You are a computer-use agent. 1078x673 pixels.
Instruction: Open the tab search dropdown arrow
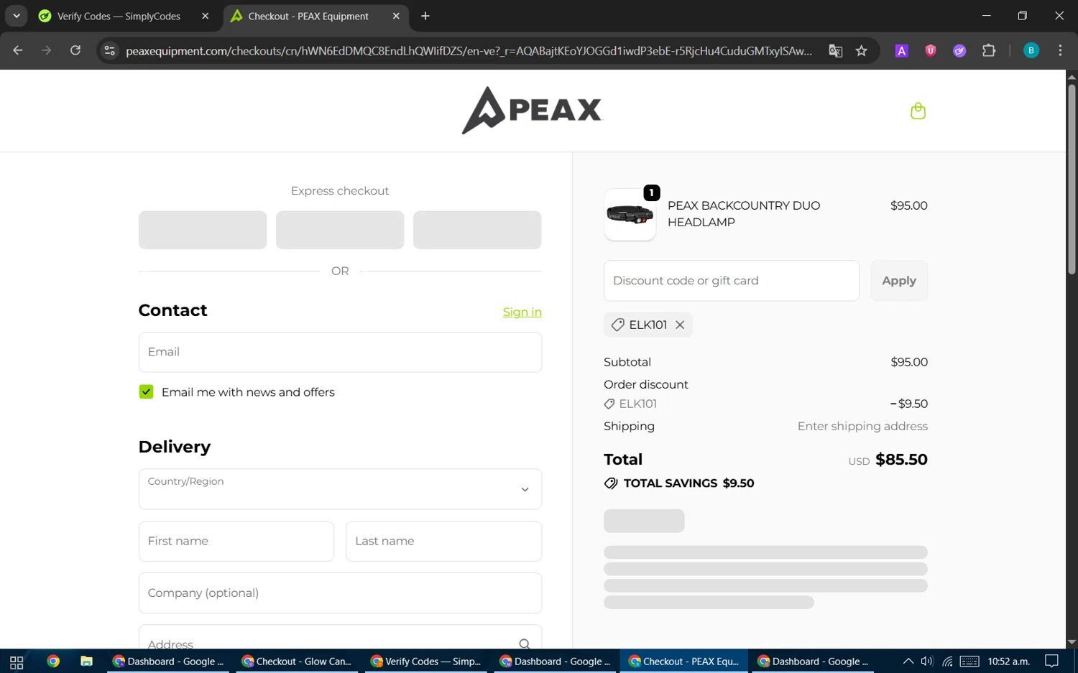(x=16, y=16)
